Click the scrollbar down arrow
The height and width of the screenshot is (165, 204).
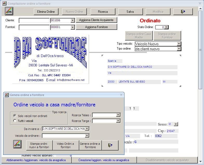coord(200,161)
